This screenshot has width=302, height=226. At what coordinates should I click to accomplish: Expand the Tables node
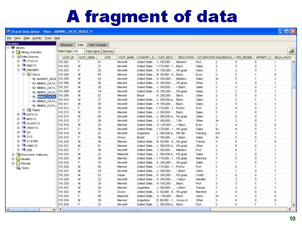click(x=23, y=110)
